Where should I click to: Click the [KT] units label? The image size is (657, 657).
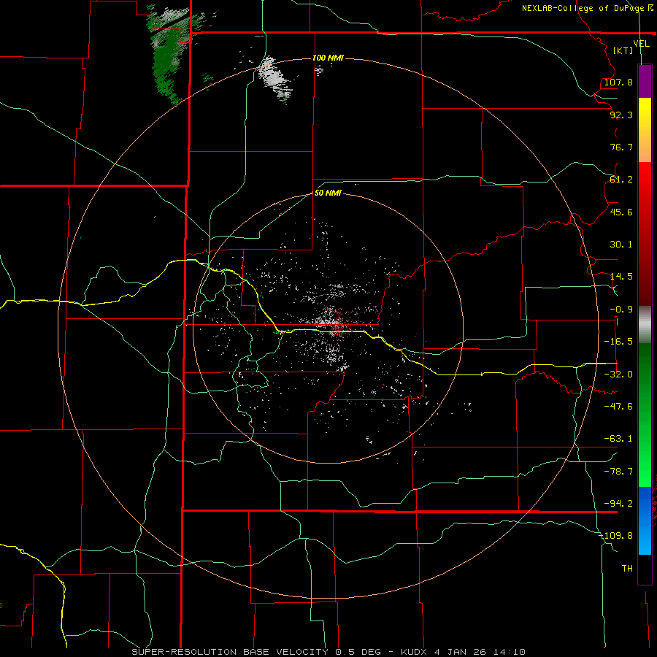(623, 50)
